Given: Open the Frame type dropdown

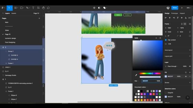Looking at the screenshot, I should [x=168, y=24].
